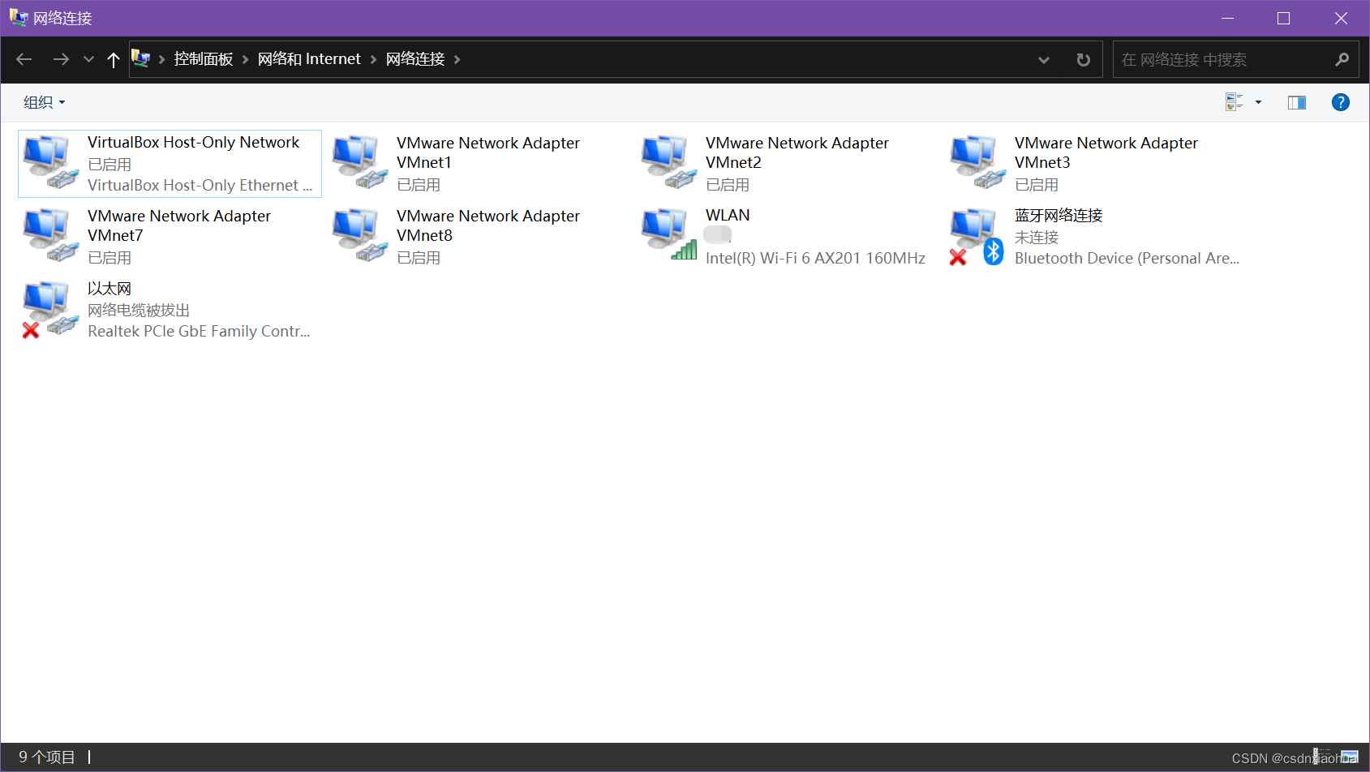
Task: Click the Intel(R) Wi-Fi 6 AX201 160MHz text
Action: point(815,258)
